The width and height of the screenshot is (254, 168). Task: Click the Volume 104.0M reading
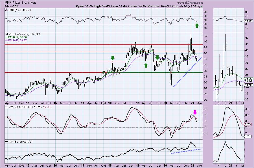pos(159,6)
